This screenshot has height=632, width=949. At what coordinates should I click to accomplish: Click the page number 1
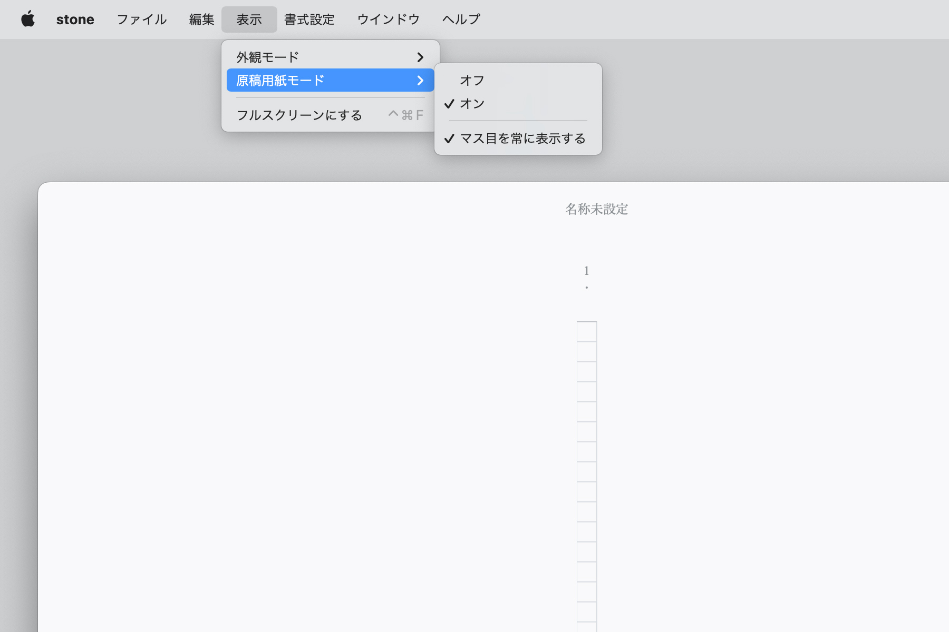coord(586,271)
